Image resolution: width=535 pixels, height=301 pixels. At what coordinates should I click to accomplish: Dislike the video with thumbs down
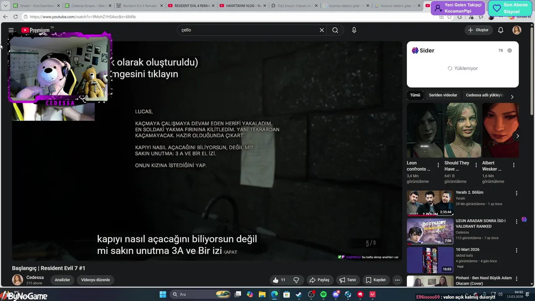pos(296,280)
